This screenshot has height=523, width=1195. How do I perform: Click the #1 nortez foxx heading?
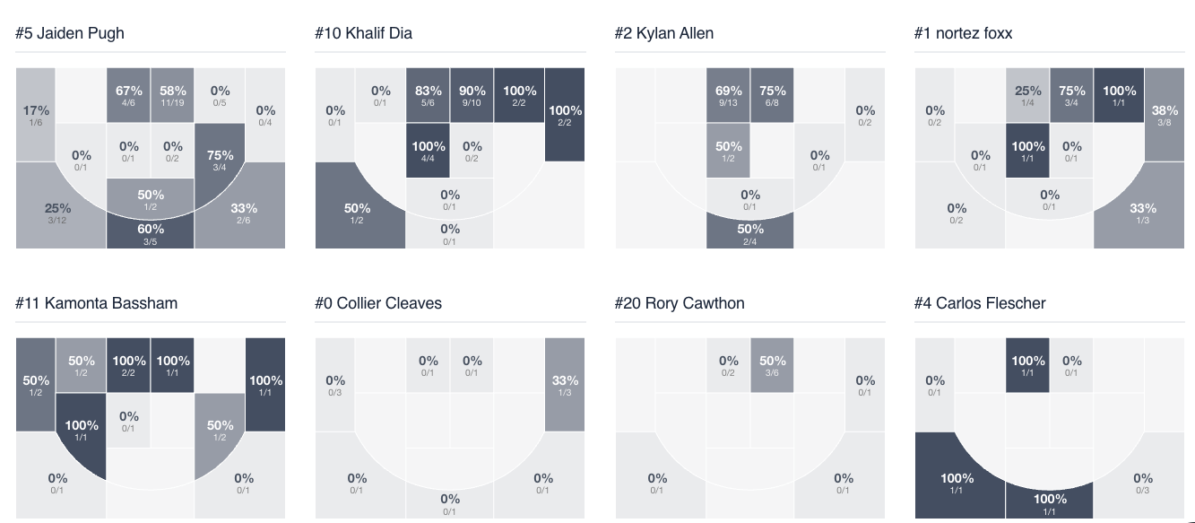pos(963,33)
